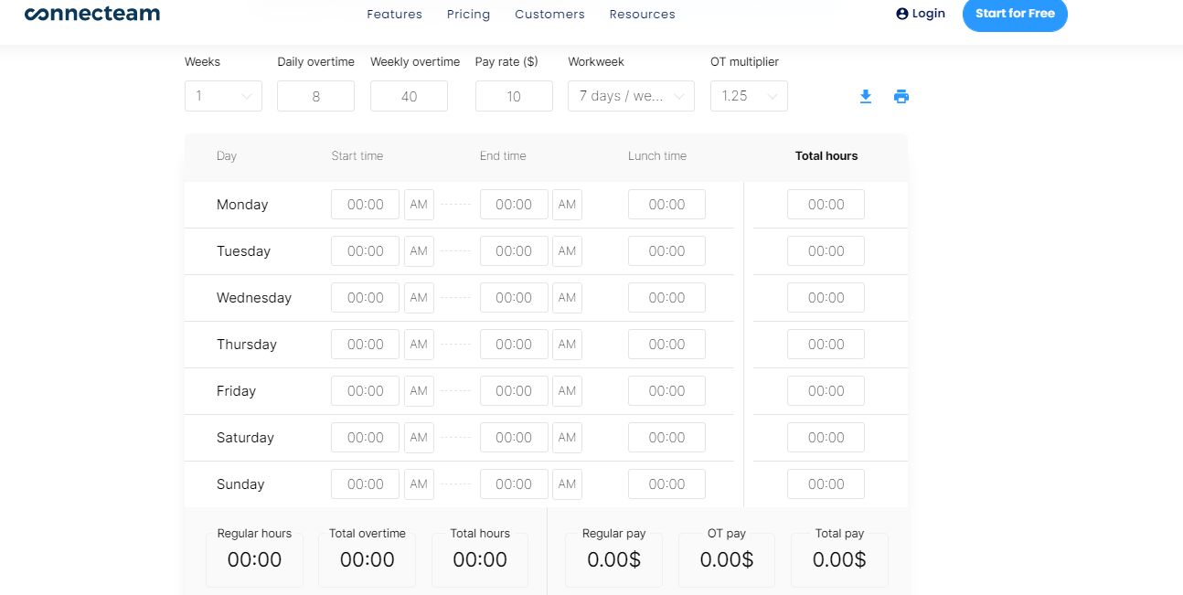Click the Login user icon

tap(902, 14)
